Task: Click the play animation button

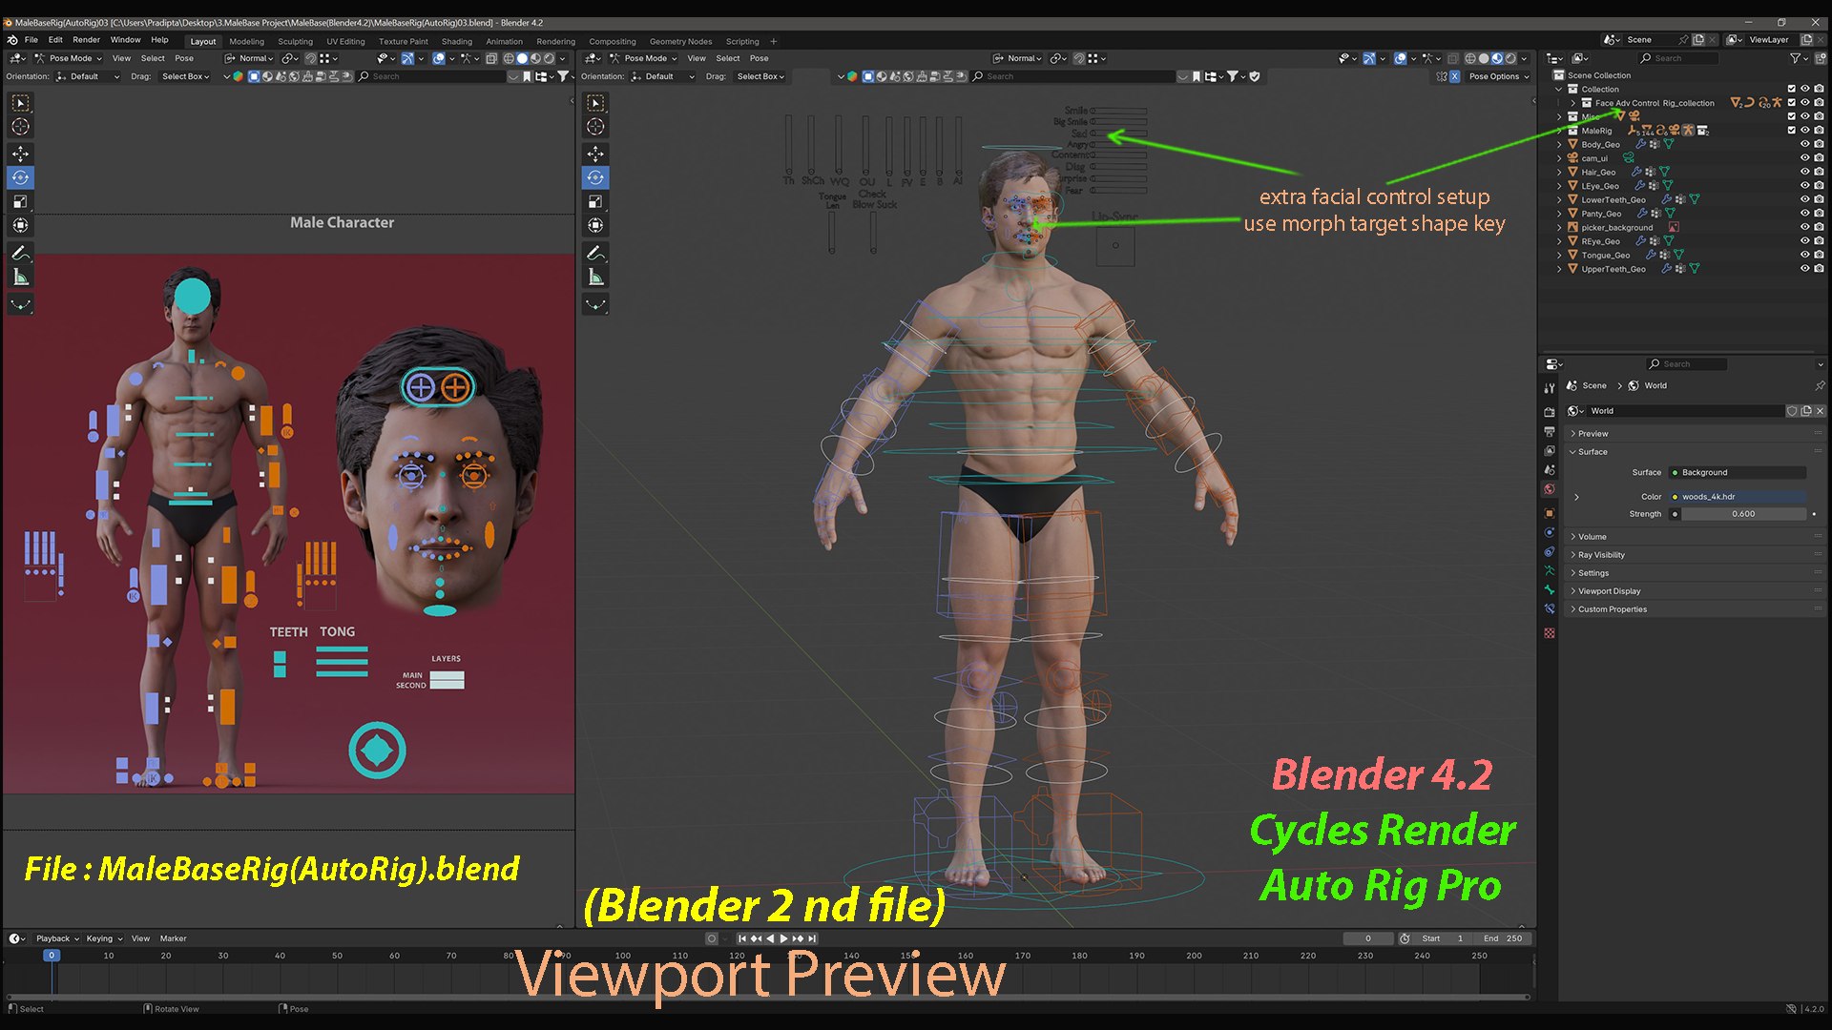Action: coord(784,938)
